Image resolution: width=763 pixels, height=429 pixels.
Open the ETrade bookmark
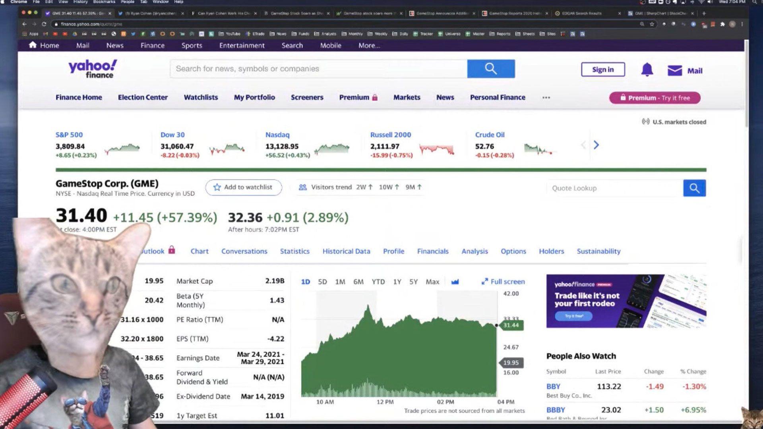(x=255, y=34)
